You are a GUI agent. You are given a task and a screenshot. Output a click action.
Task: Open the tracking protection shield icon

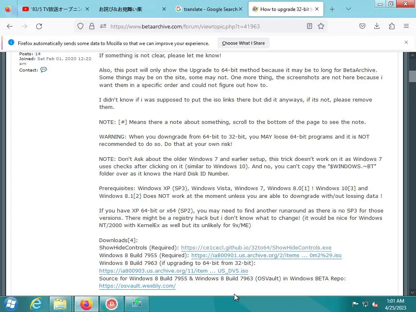pyautogui.click(x=80, y=26)
